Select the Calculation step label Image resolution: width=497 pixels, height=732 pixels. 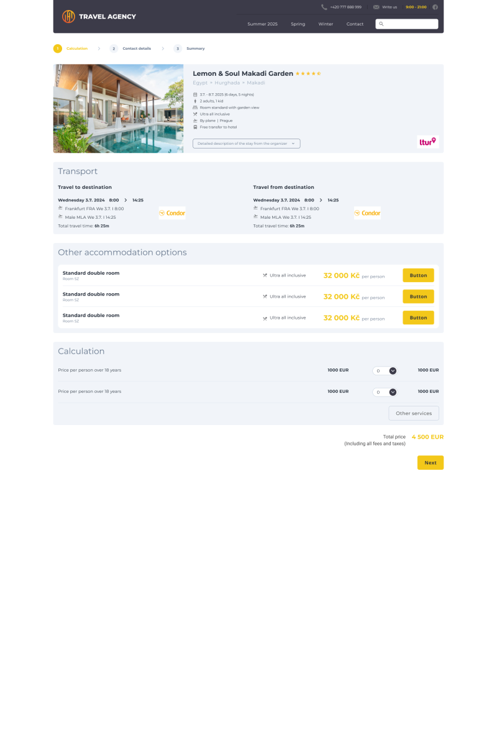point(77,48)
